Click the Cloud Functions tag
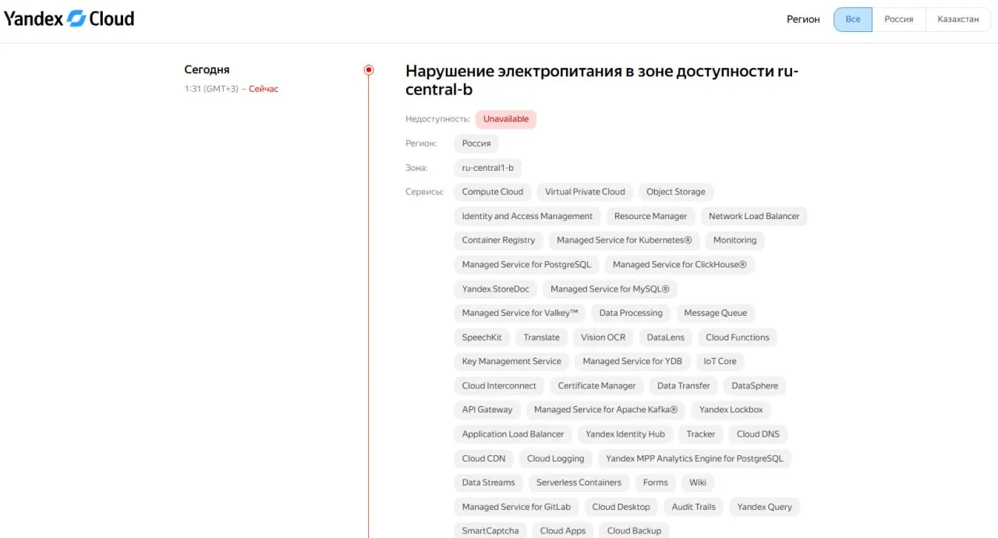 738,337
